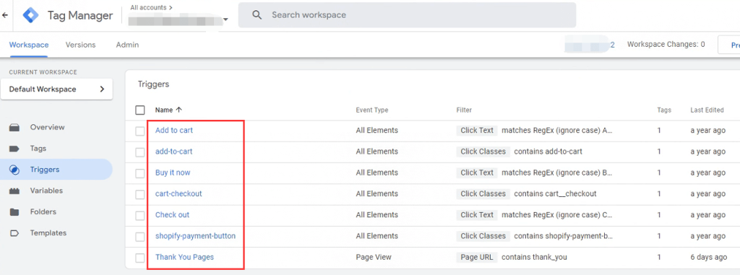Open the add-to-cart trigger link
Image resolution: width=740 pixels, height=275 pixels.
click(x=173, y=152)
